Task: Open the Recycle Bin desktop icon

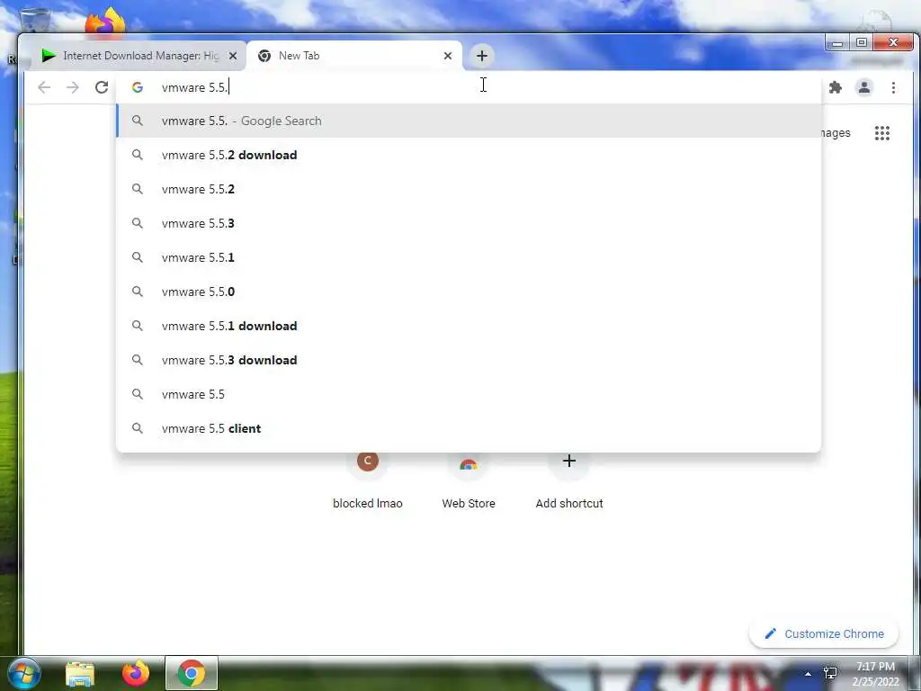Action: 35,20
